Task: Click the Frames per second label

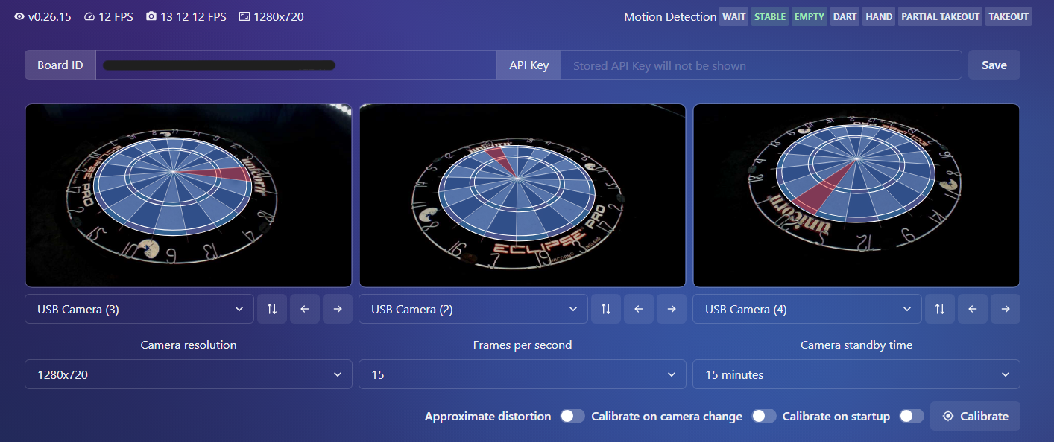Action: (x=523, y=345)
